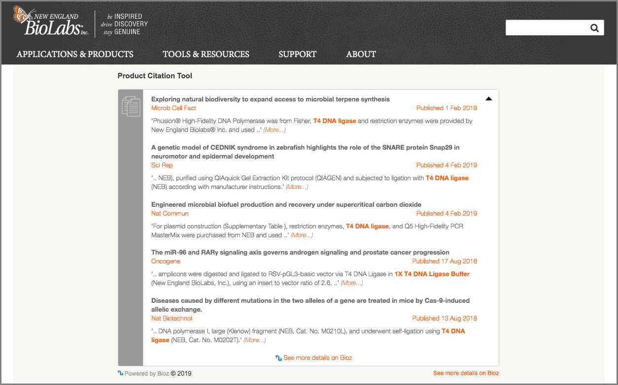The image size is (618, 385).
Task: Open the Nat Commun journal link
Action: click(x=170, y=214)
